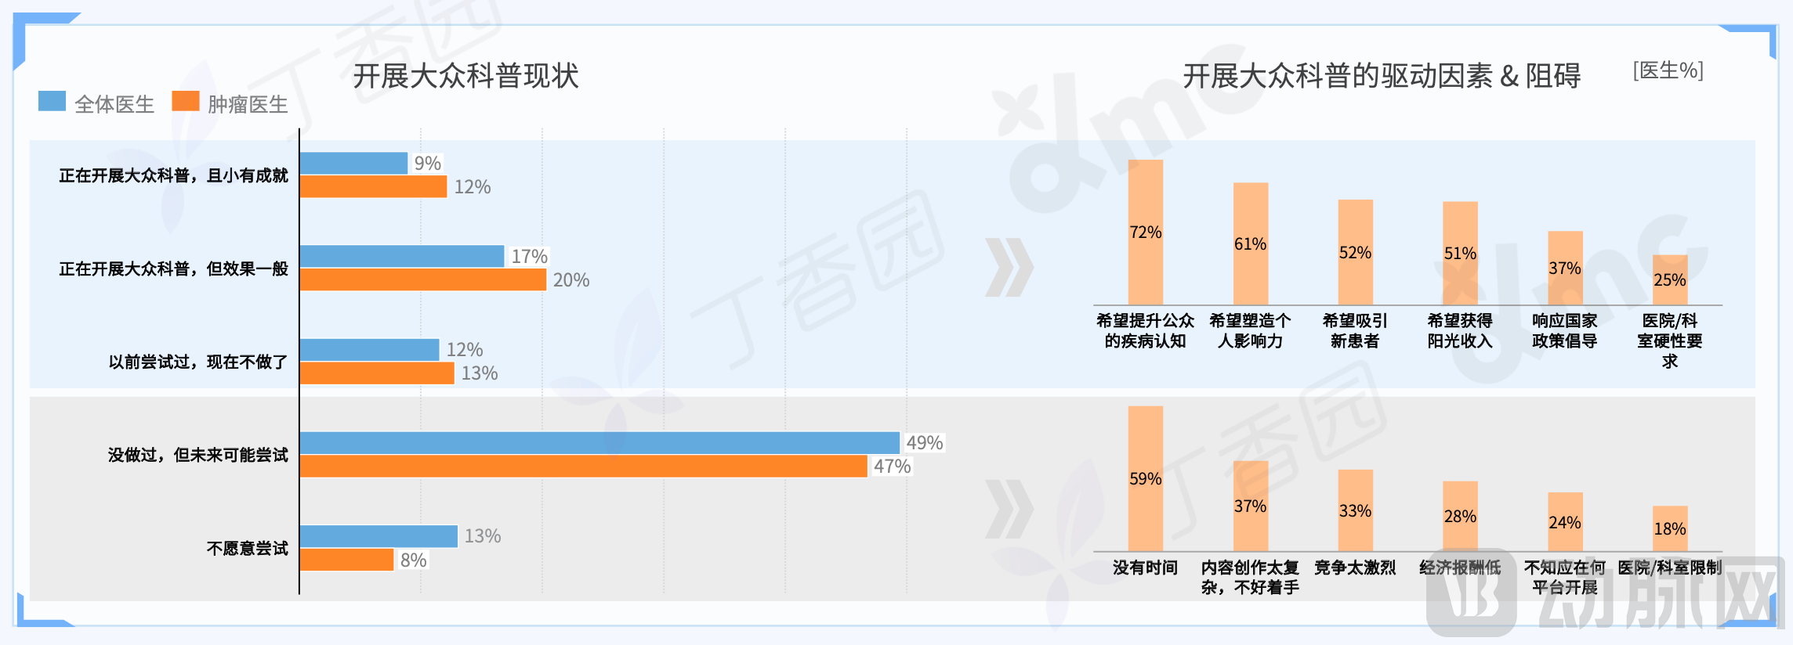
Task: Click the 20% orange bar for 效果一般
Action: tap(422, 279)
